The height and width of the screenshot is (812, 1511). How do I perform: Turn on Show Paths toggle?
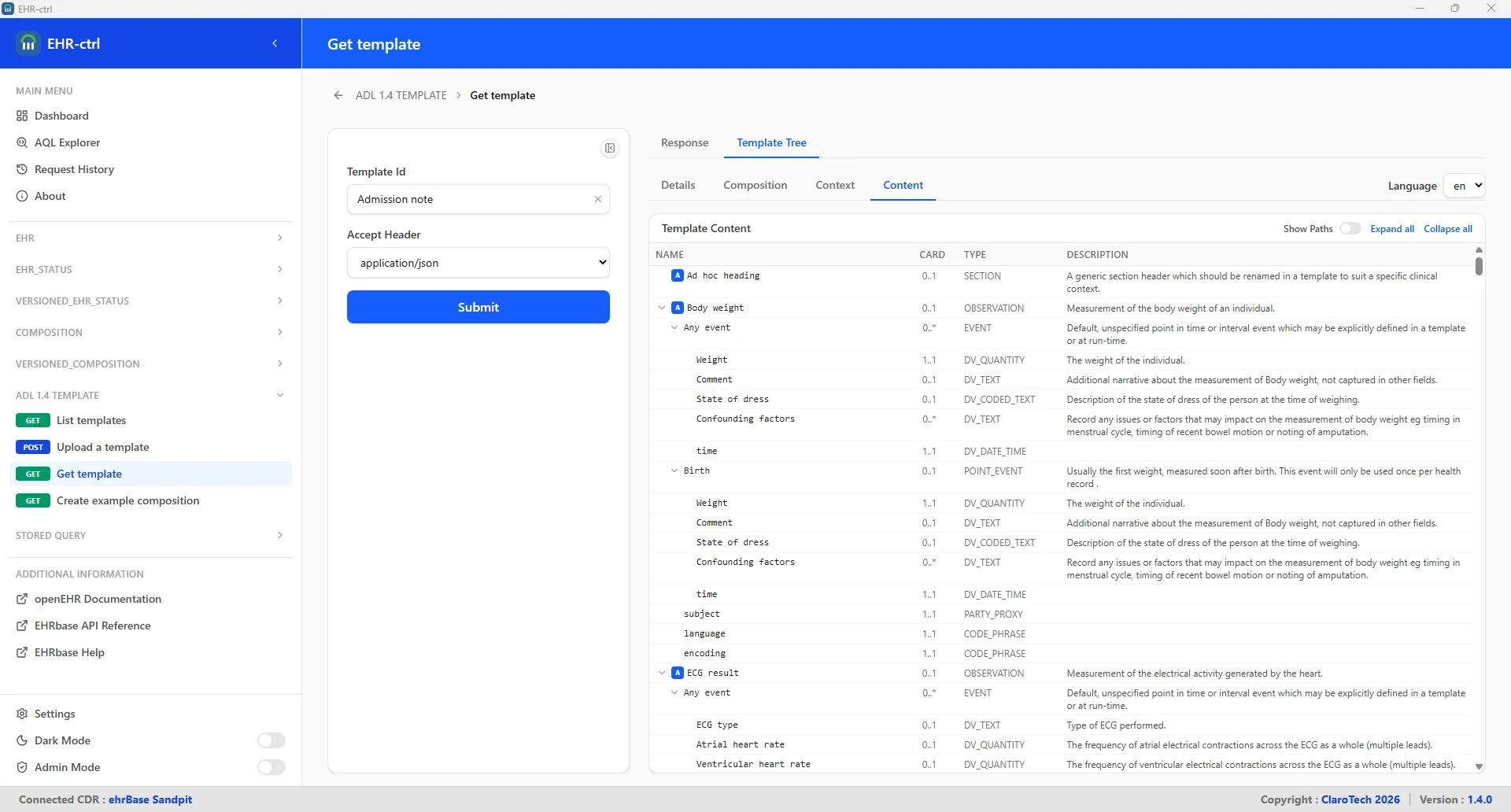click(x=1350, y=228)
